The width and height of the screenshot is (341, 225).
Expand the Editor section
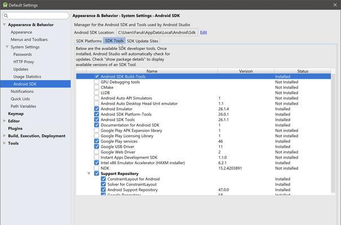coord(4,121)
